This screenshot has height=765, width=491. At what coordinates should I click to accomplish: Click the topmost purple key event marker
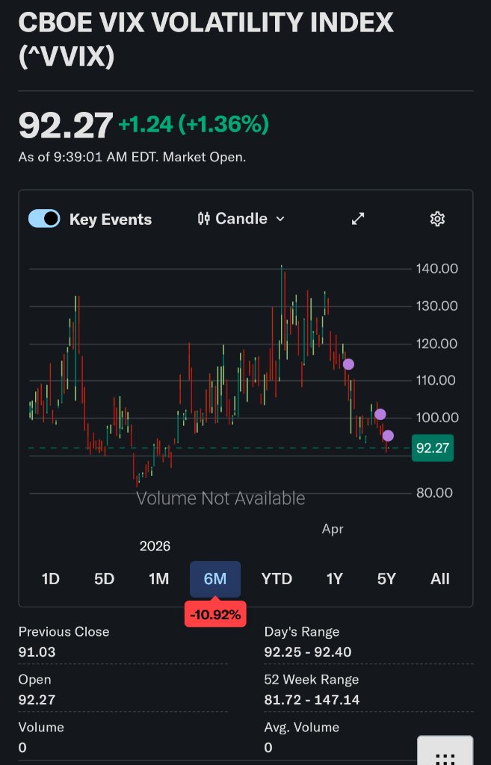(x=348, y=365)
